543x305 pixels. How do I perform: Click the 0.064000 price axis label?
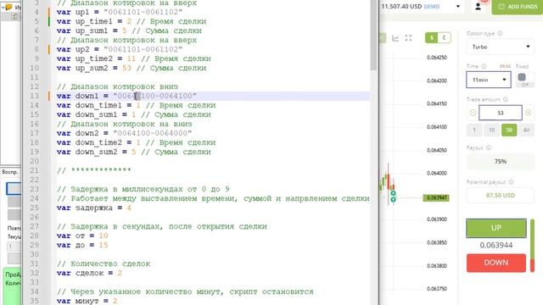437,173
